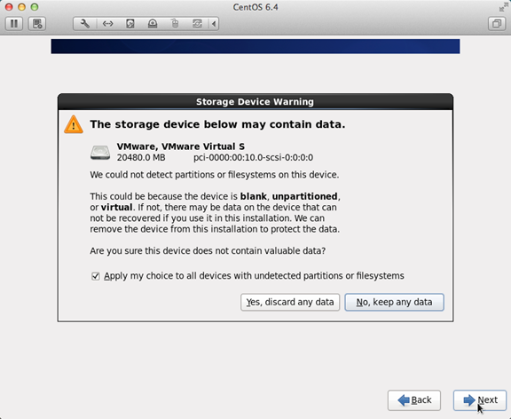
Task: Open the snapshot manager icon
Action: point(37,24)
